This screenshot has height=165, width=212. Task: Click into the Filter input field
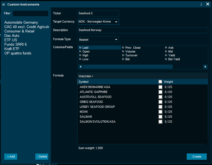pyautogui.click(x=31, y=13)
